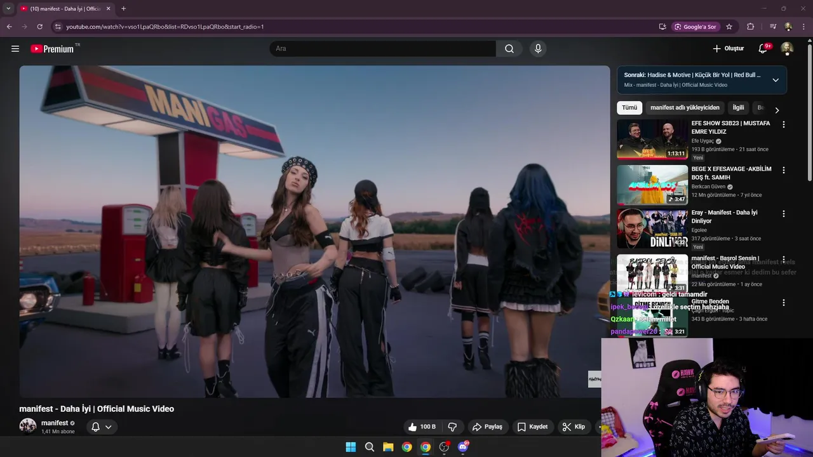Install app icon in address bar
The height and width of the screenshot is (457, 813).
(x=662, y=27)
